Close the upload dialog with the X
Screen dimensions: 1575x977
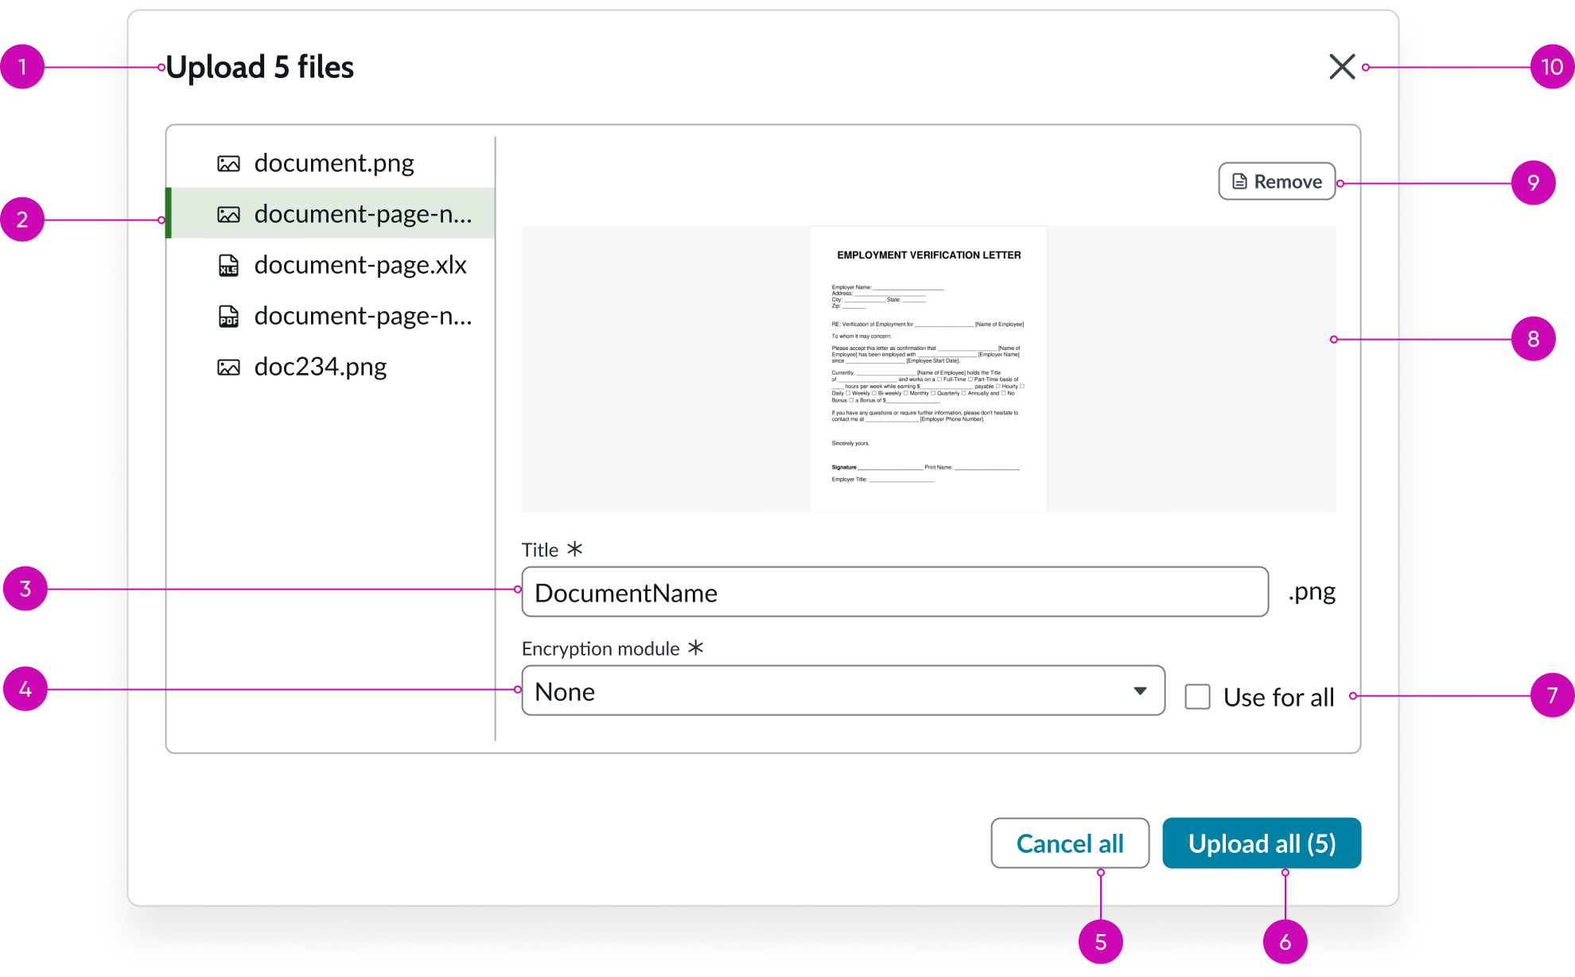coord(1342,67)
